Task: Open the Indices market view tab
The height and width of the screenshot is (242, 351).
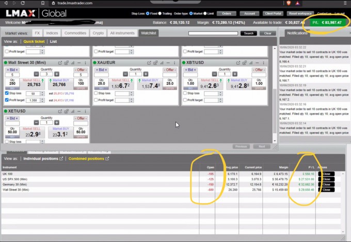Action: [x=52, y=33]
